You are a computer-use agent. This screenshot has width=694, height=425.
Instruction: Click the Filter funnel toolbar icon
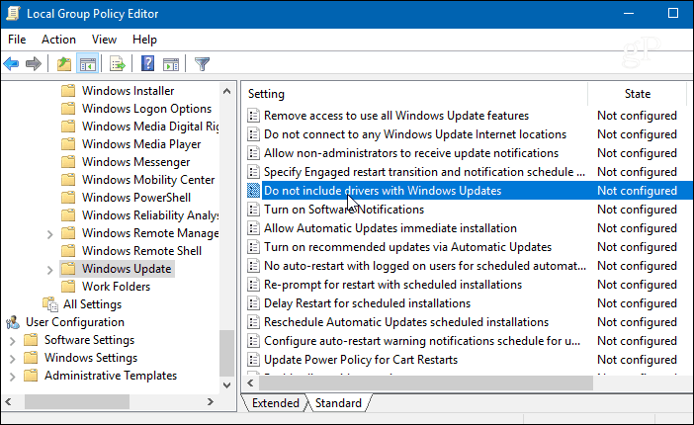coord(202,64)
